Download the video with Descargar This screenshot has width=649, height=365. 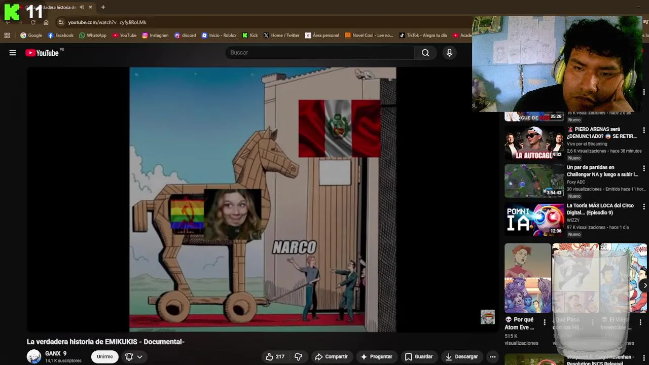[461, 357]
